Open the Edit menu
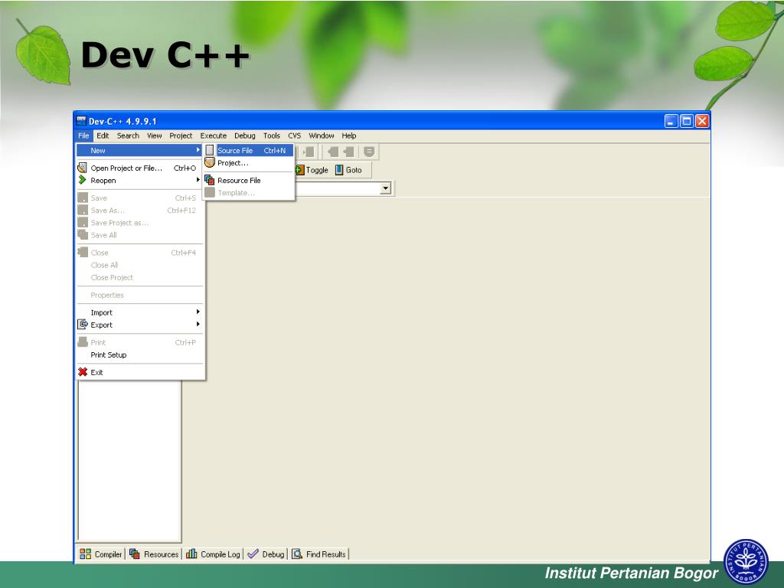The image size is (784, 588). 103,136
